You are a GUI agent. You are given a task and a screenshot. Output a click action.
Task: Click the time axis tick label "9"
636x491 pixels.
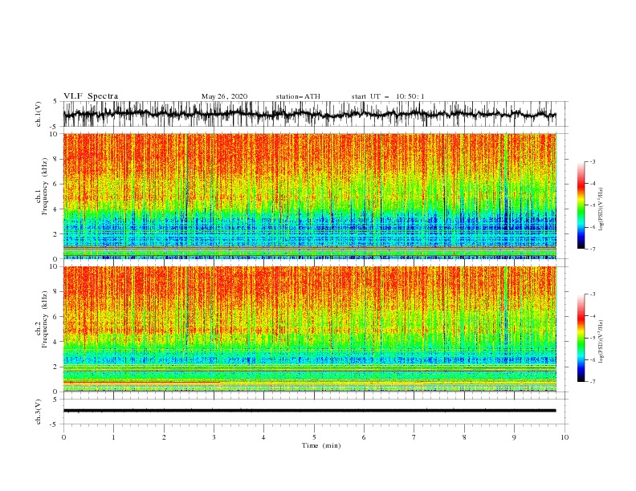[514, 437]
